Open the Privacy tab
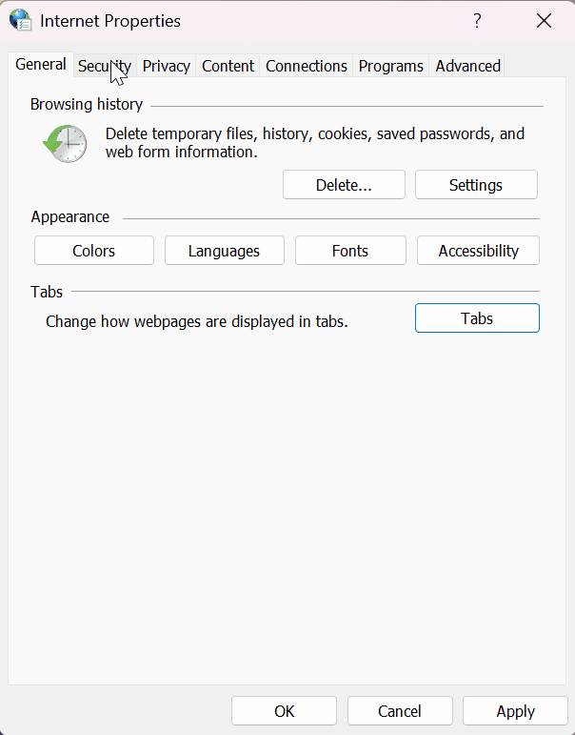Screen dimensions: 575x735 pyautogui.click(x=167, y=66)
